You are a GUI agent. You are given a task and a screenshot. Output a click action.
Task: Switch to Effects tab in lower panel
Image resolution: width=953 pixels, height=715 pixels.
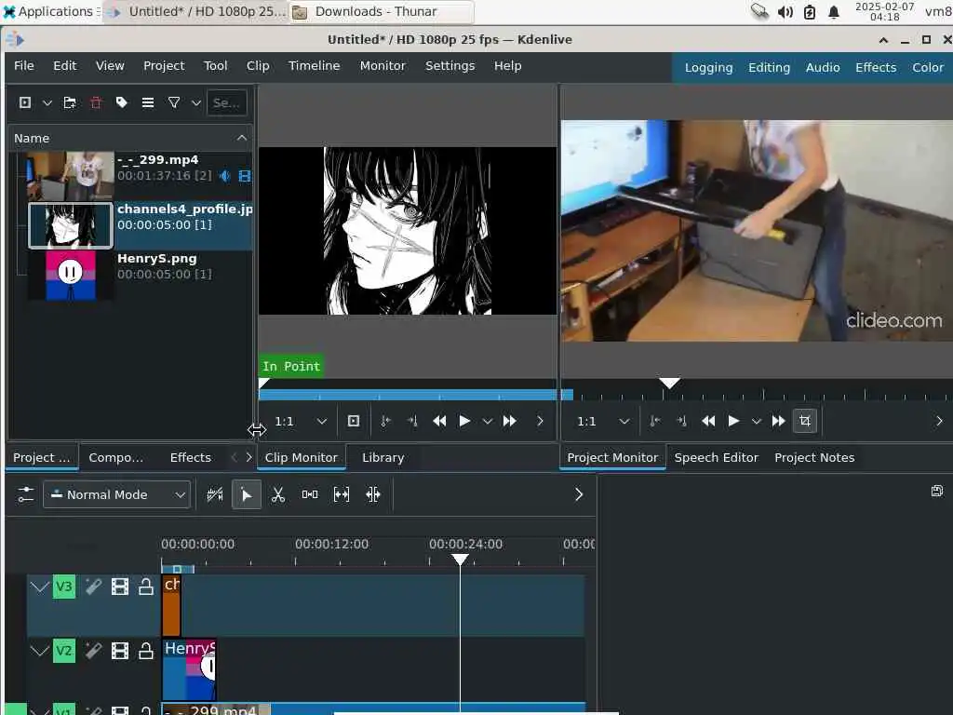[x=190, y=458]
